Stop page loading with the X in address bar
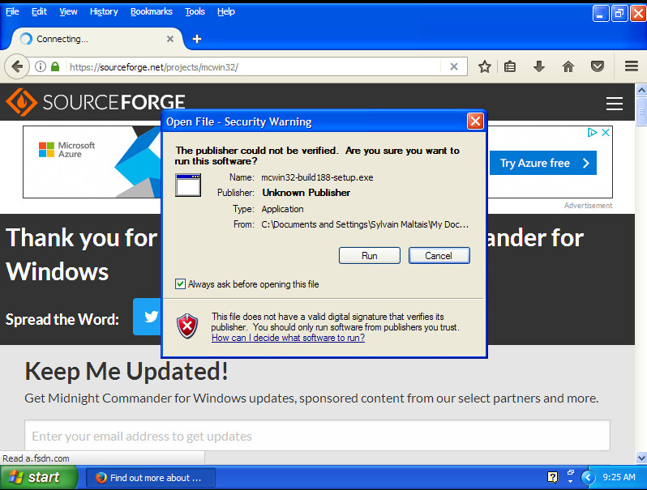 point(453,66)
